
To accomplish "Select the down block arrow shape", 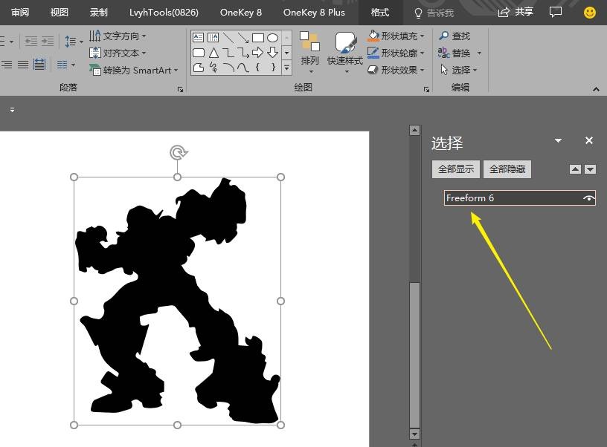I will pyautogui.click(x=272, y=52).
